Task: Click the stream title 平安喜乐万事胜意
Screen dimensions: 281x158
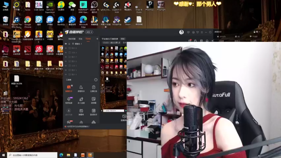Action: (x=110, y=39)
